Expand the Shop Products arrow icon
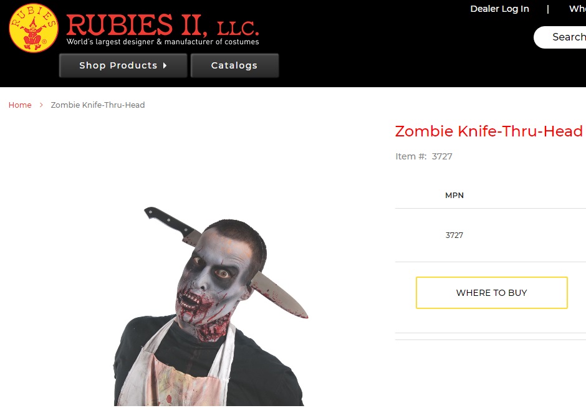586x408 pixels. tap(165, 65)
